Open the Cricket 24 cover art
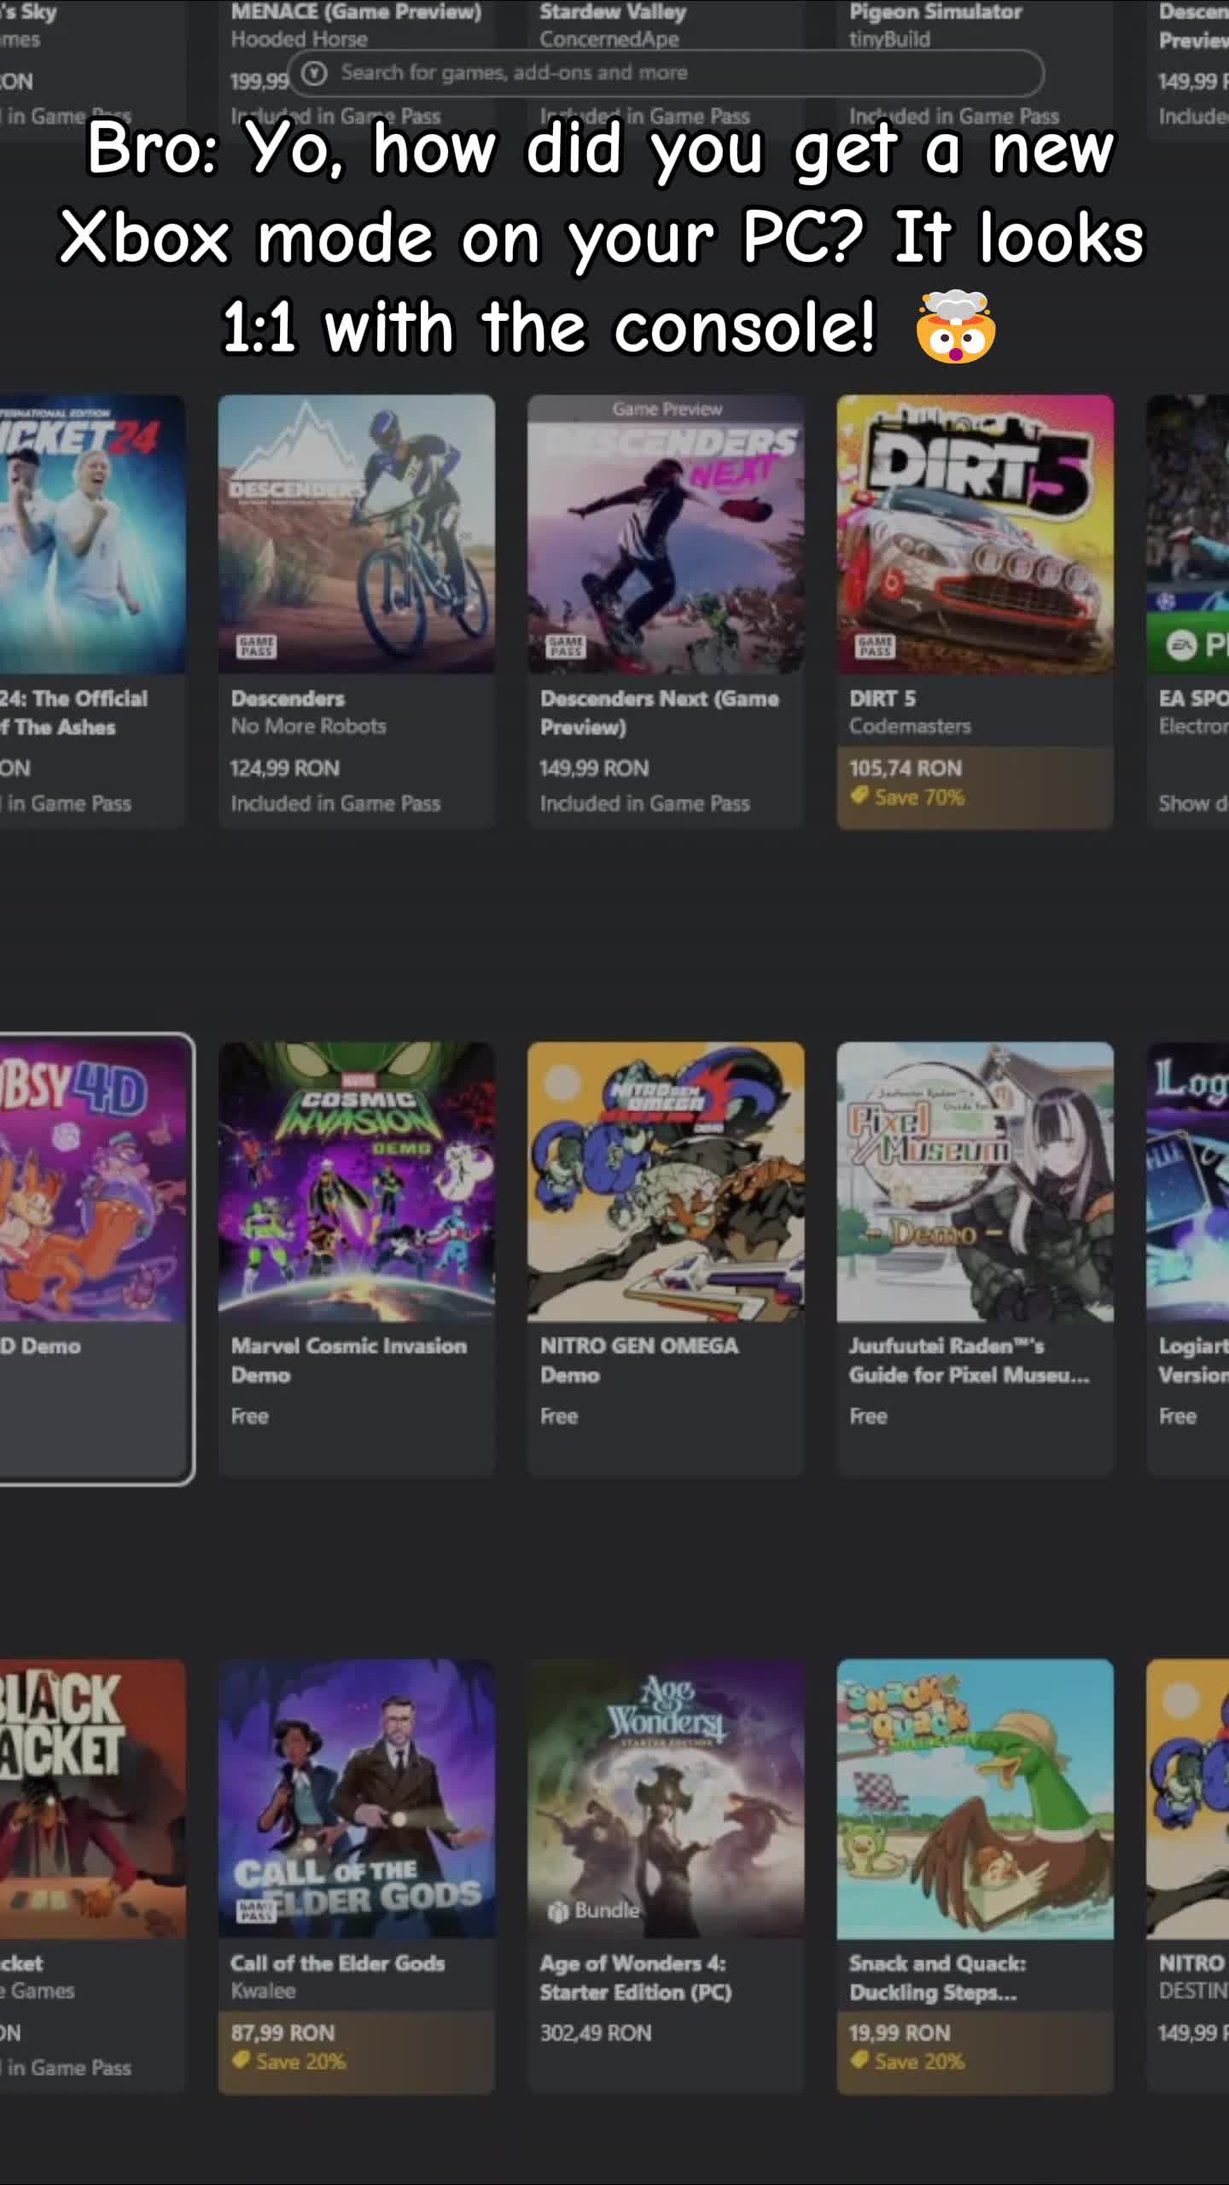The image size is (1229, 2185). [92, 534]
